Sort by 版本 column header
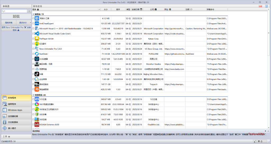Image resolution: width=271 pixels, height=144 pixels. [x=118, y=9]
